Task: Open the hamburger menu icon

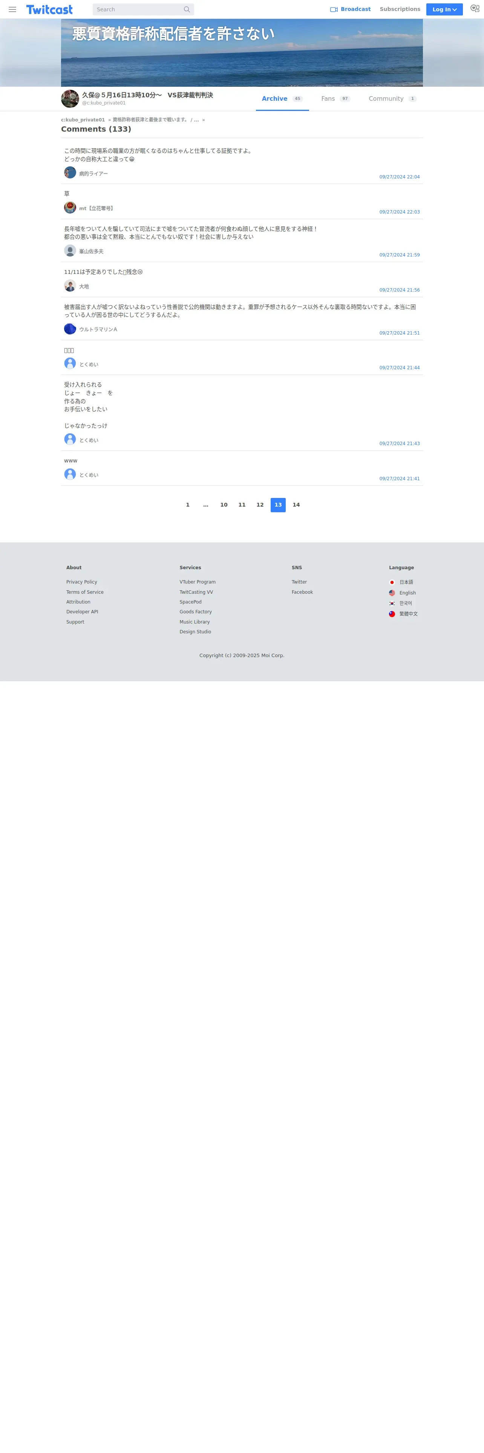Action: click(12, 9)
